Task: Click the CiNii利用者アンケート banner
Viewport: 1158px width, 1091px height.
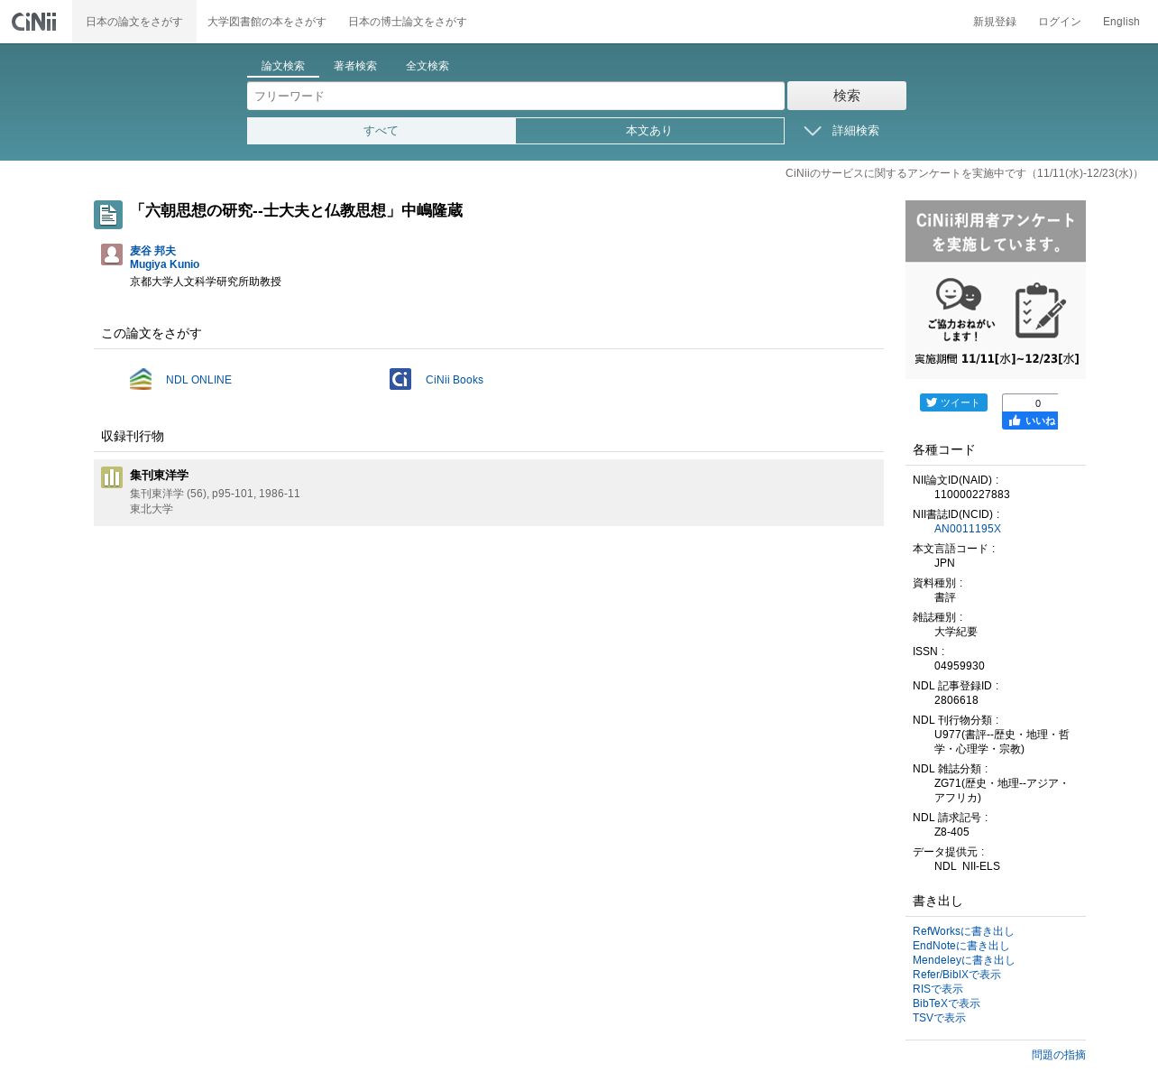Action: [996, 290]
